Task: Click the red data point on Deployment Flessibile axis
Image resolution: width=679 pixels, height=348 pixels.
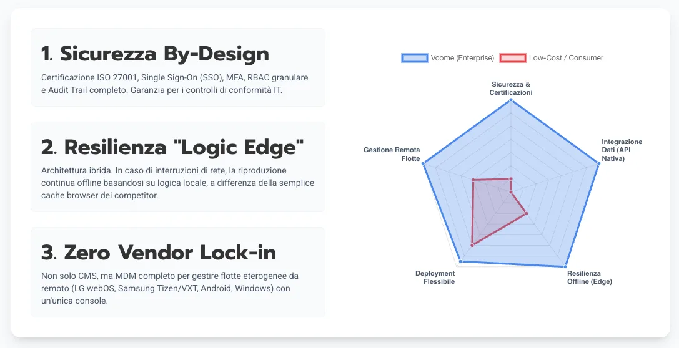Action: pos(472,245)
